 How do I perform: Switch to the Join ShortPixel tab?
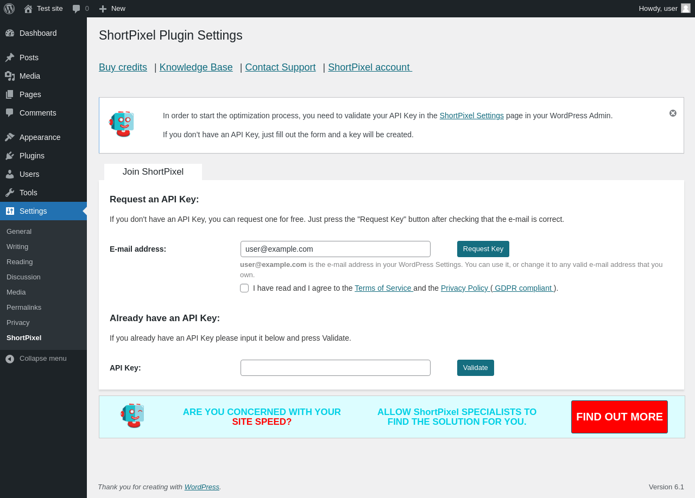pos(153,172)
